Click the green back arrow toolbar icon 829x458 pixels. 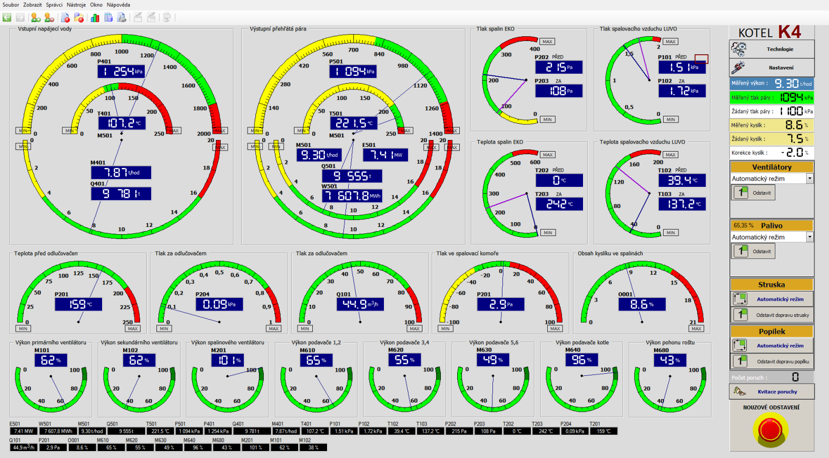pos(7,17)
